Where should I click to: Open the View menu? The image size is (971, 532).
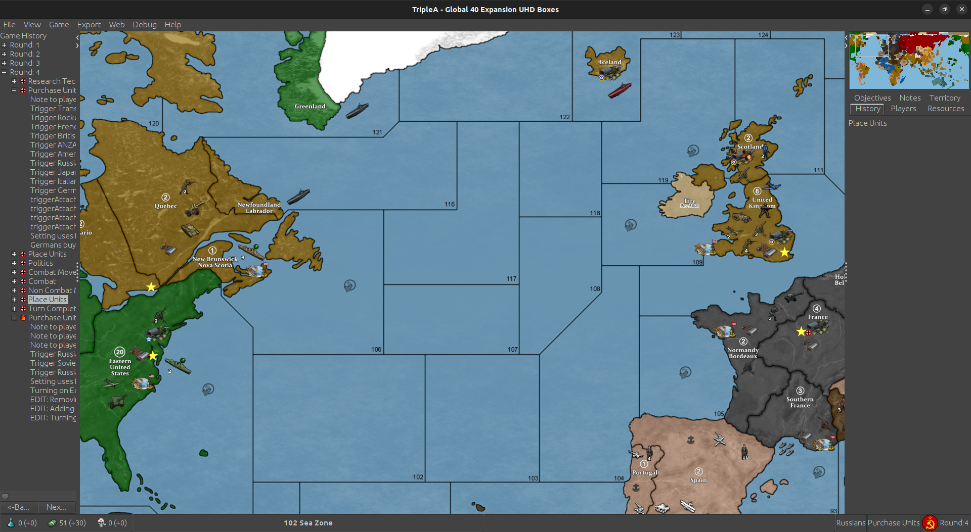tap(32, 25)
